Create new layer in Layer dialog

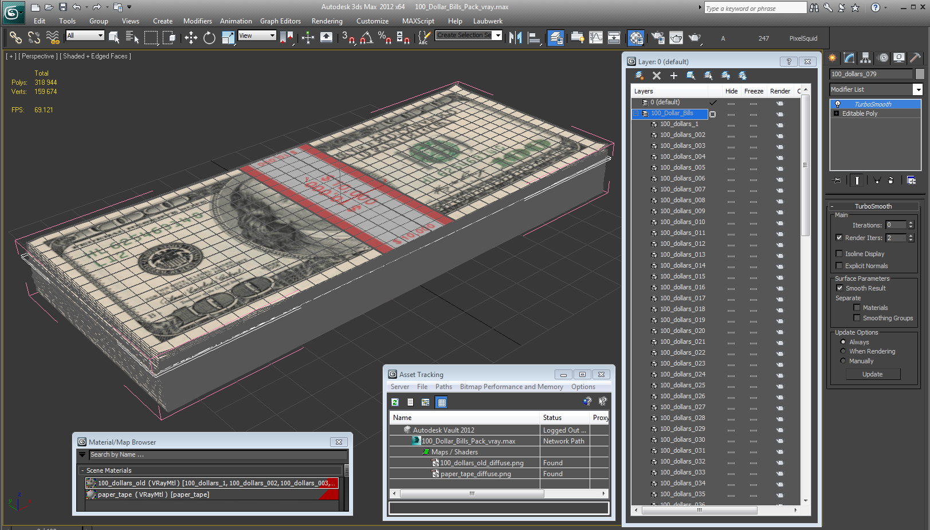pyautogui.click(x=639, y=76)
